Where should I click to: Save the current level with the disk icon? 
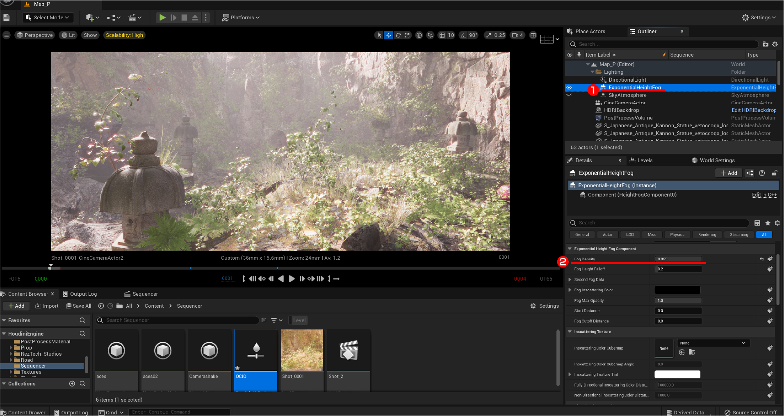(6, 17)
